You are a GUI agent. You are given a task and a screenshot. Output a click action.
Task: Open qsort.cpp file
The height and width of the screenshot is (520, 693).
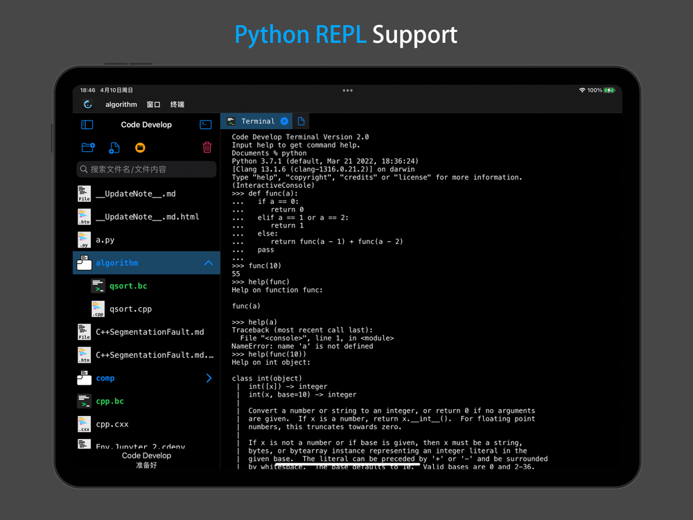click(x=146, y=309)
